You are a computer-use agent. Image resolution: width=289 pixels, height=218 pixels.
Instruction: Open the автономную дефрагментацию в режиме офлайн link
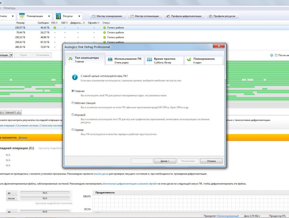[130, 184]
